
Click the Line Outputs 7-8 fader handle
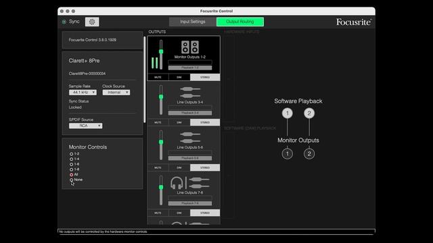click(x=161, y=187)
